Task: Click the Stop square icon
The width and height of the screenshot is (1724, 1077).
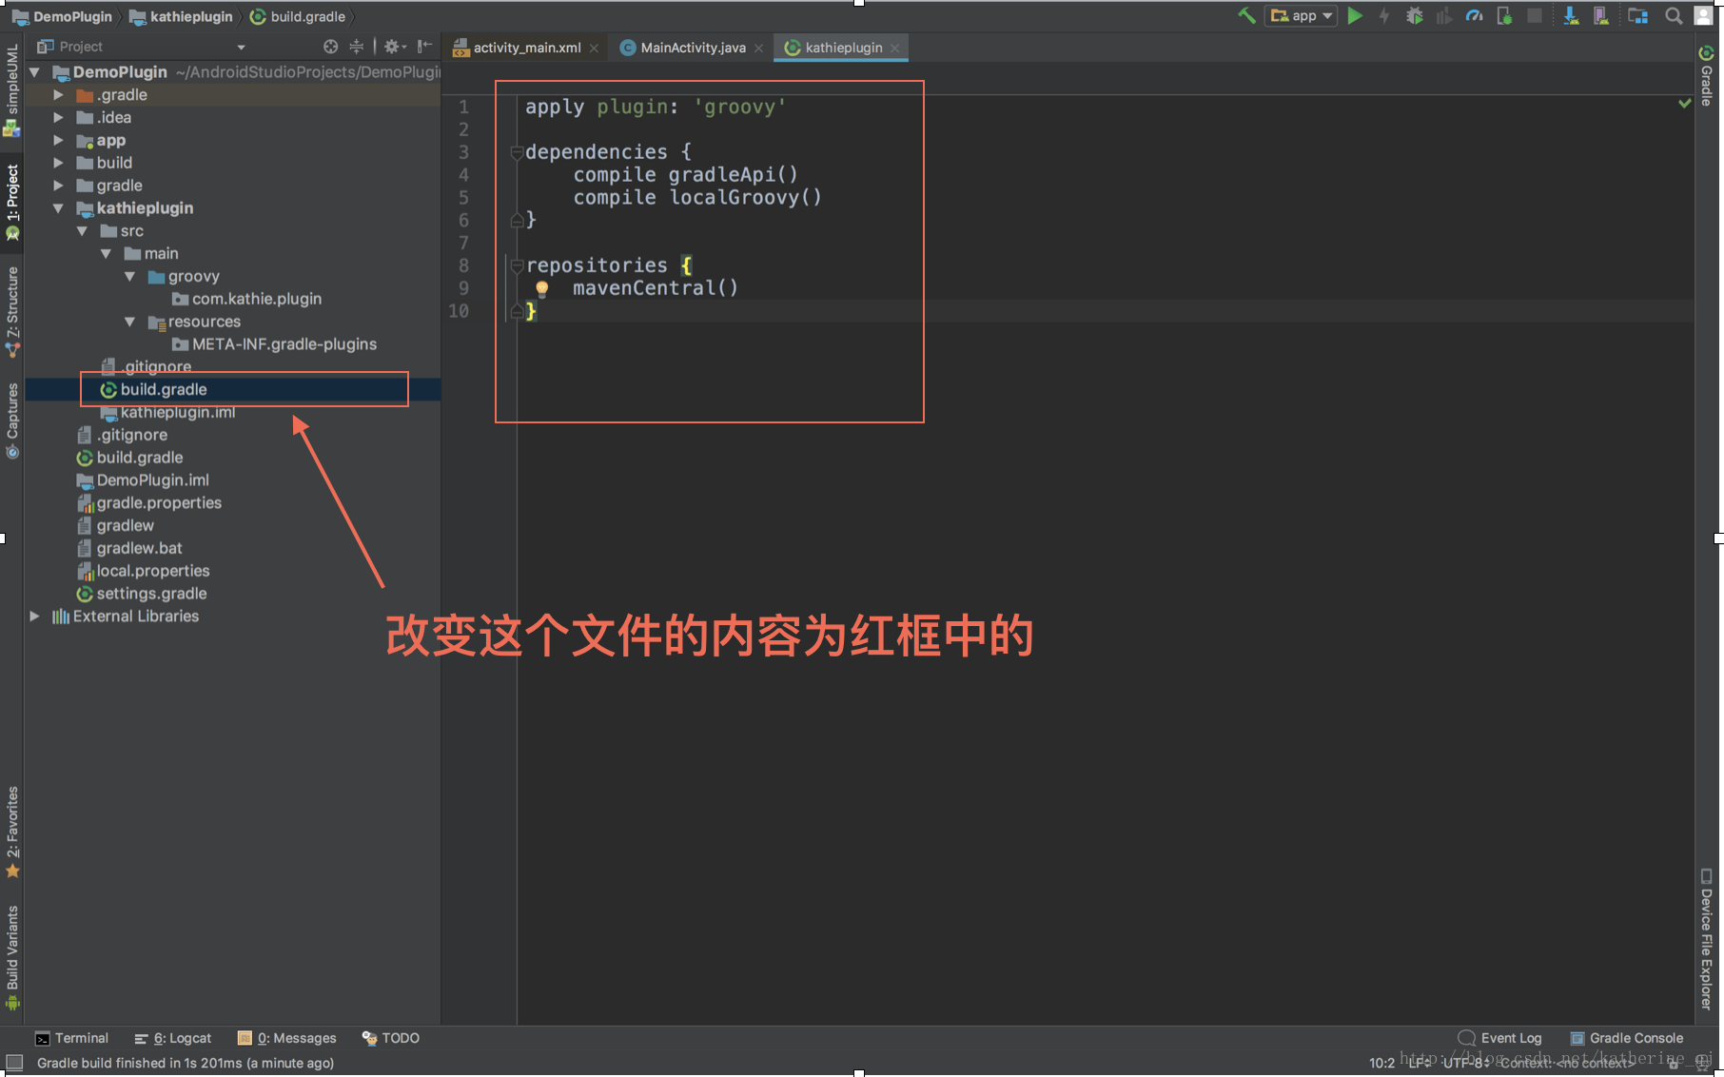Action: click(x=1534, y=15)
